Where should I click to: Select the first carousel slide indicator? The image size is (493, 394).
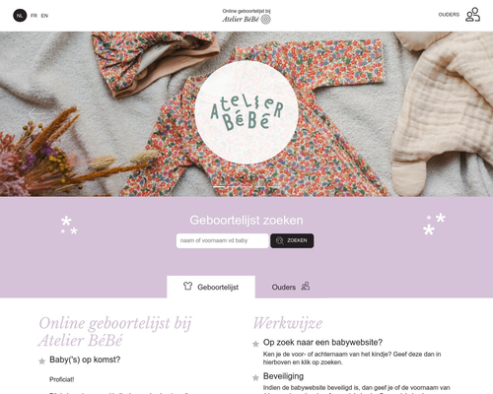coord(219,187)
